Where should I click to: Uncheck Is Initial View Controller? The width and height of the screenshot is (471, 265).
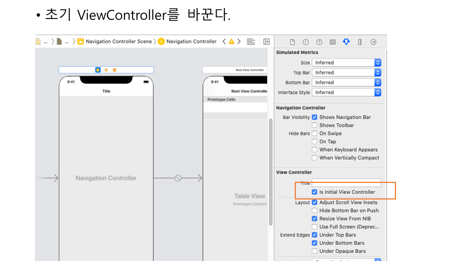tap(315, 192)
